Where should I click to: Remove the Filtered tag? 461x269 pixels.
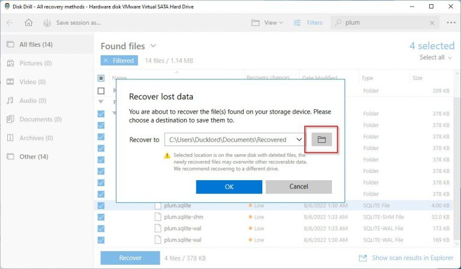[x=119, y=61]
